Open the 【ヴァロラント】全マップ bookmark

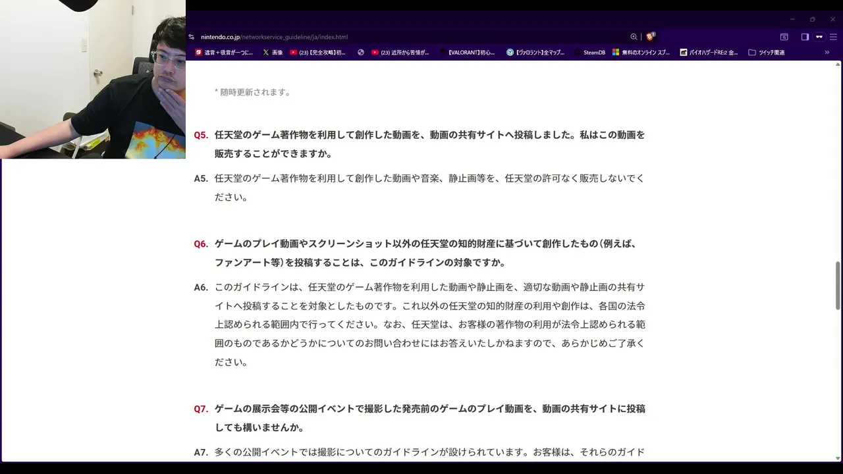[535, 52]
